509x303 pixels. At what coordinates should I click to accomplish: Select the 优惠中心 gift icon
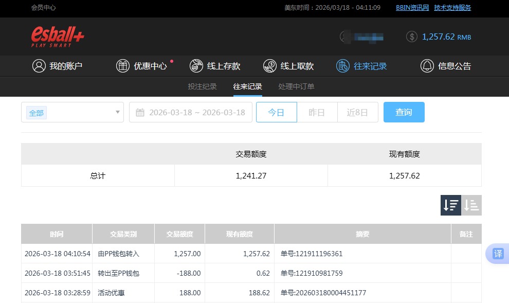pyautogui.click(x=122, y=66)
